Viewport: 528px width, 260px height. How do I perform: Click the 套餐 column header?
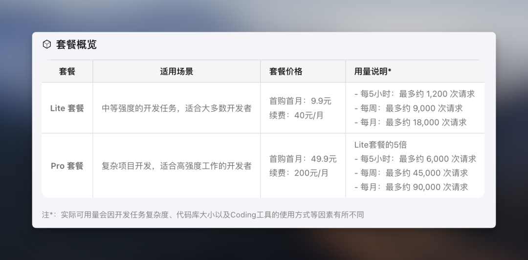point(67,71)
